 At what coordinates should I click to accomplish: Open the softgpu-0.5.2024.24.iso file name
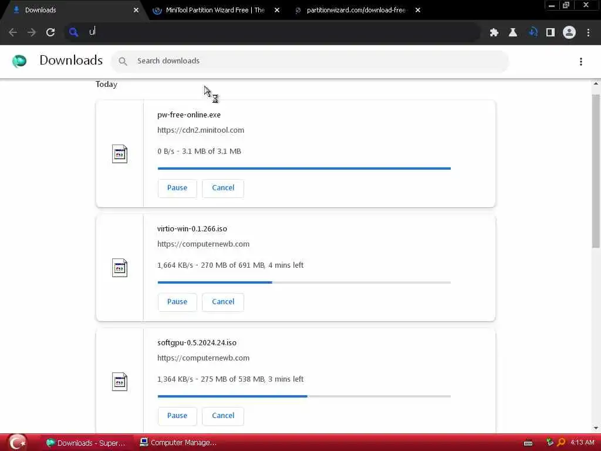(197, 342)
